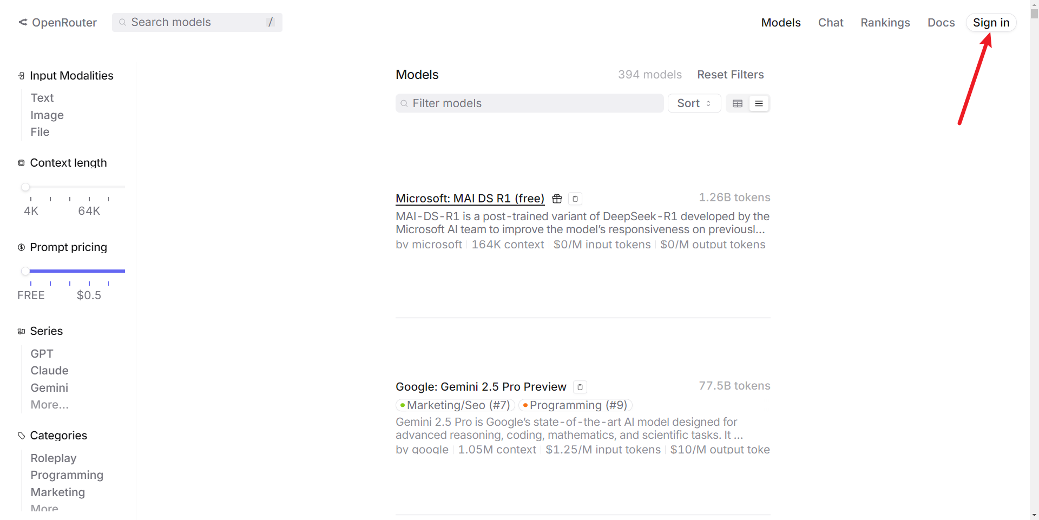
Task: Click the Input Modalities heading
Action: (x=71, y=76)
